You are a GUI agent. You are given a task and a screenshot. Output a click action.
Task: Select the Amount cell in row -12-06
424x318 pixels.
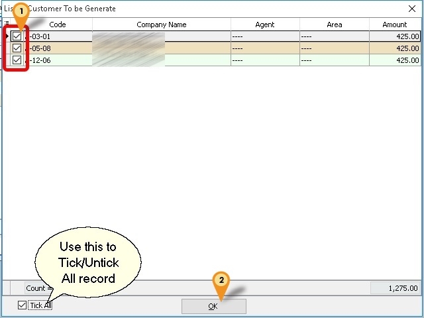pyautogui.click(x=395, y=60)
